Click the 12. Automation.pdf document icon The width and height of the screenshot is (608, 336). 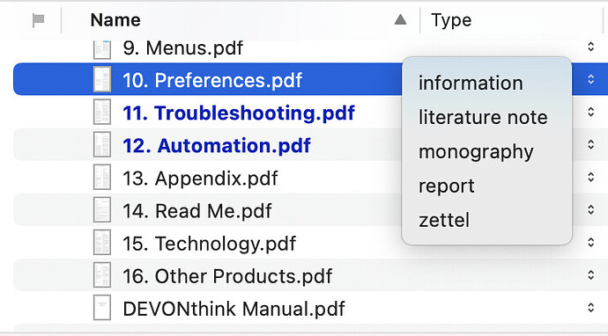(102, 144)
